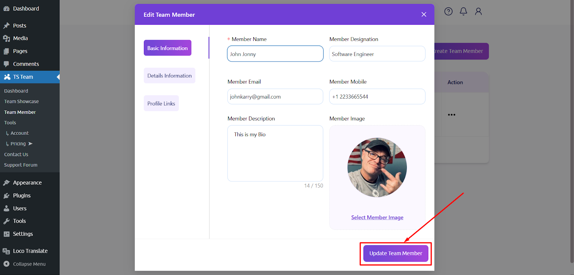Open the Pricing submenu item
Screen dimensions: 574x275
click(18, 143)
